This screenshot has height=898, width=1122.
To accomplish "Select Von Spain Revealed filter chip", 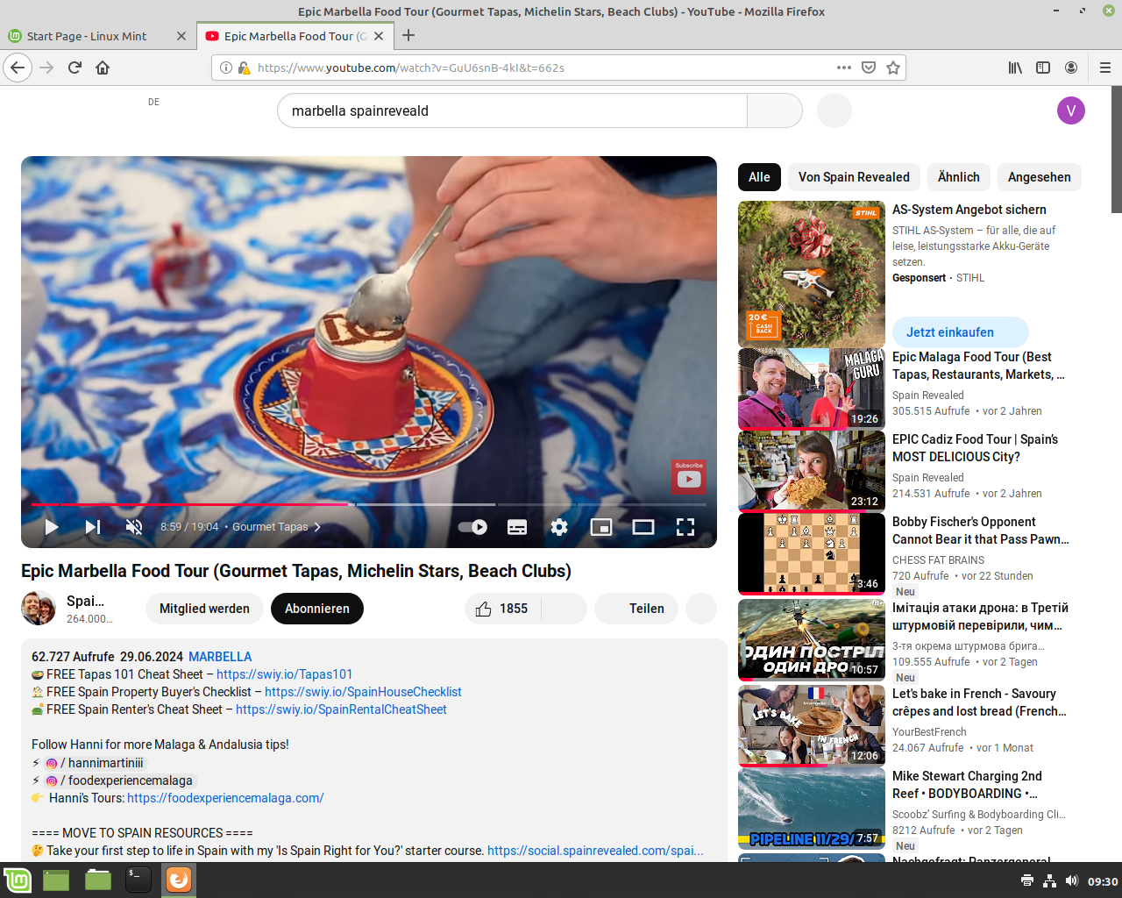I will tap(854, 177).
